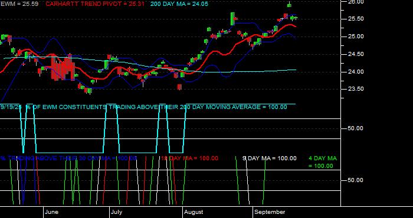Click the 24.50 price axis value
413x218 pixels.
pyautogui.click(x=356, y=54)
